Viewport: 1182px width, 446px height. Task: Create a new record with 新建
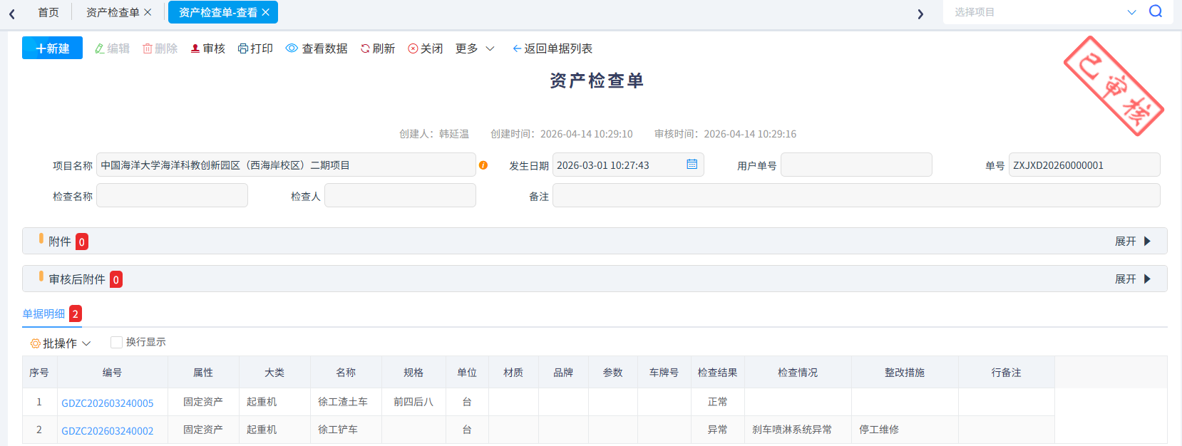click(52, 48)
